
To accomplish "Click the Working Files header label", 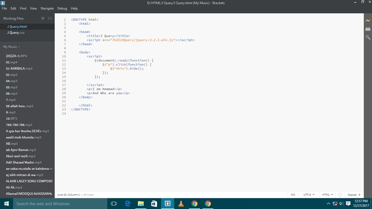I will tap(13, 19).
